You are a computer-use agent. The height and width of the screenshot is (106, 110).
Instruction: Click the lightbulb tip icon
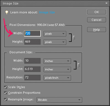pos(7,12)
